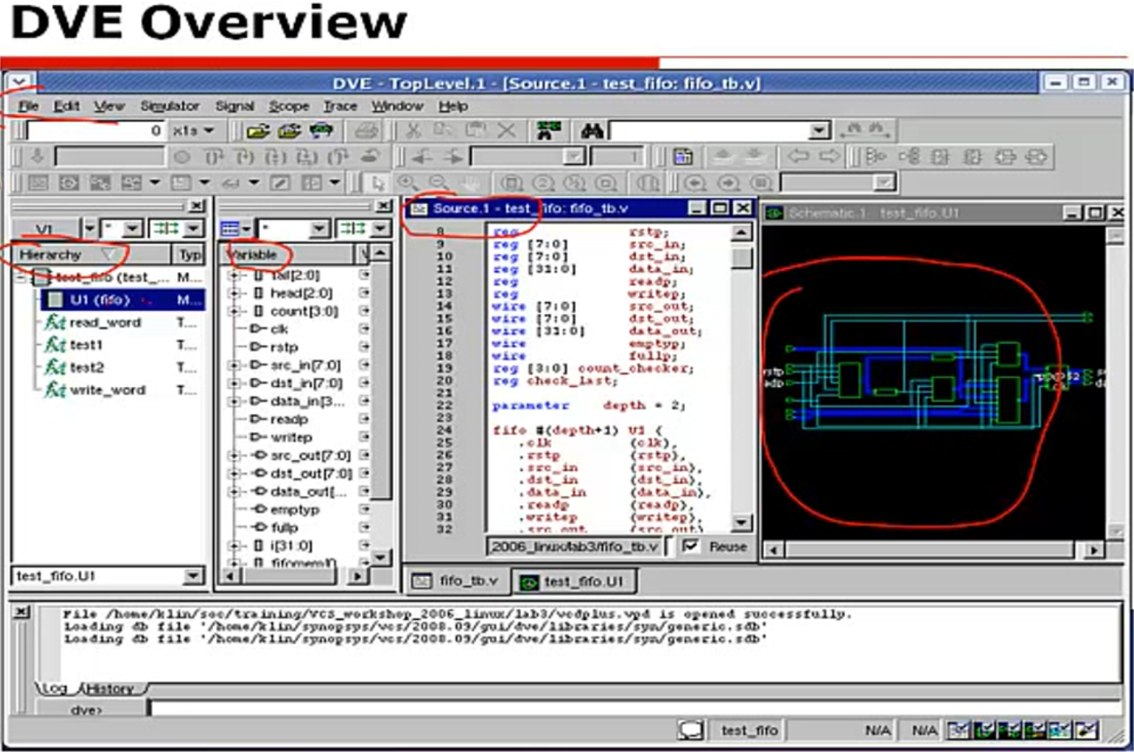The width and height of the screenshot is (1134, 752).
Task: Select the Log console tab
Action: click(54, 688)
